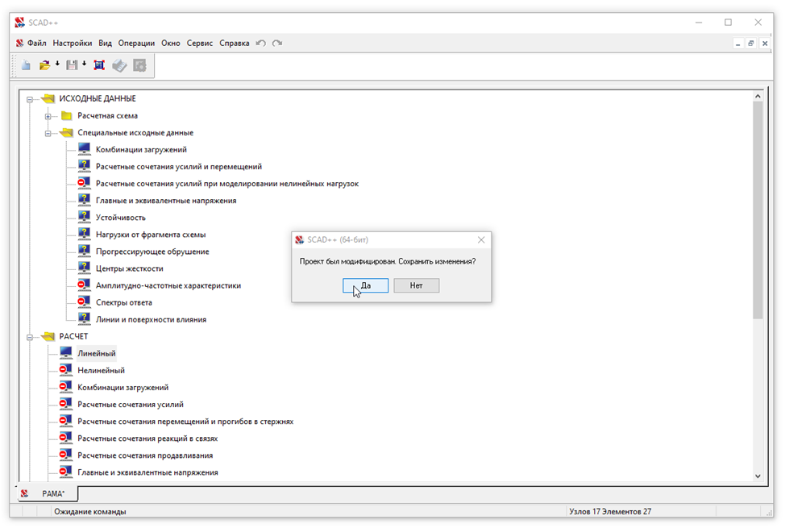
Task: Click the icon of Комбинации загружений under Специальные исходные данные
Action: (84, 149)
